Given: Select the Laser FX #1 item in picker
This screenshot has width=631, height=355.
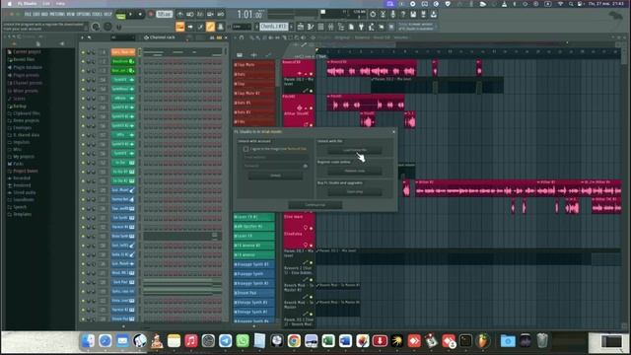Looking at the screenshot, I should pyautogui.click(x=254, y=217).
